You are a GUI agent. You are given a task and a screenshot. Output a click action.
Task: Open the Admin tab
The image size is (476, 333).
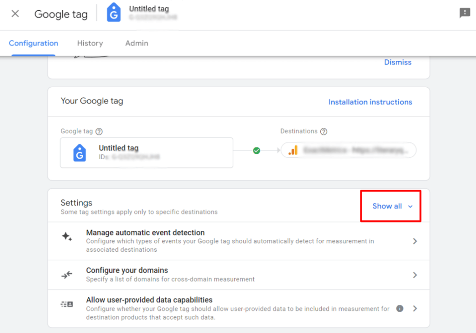click(136, 43)
